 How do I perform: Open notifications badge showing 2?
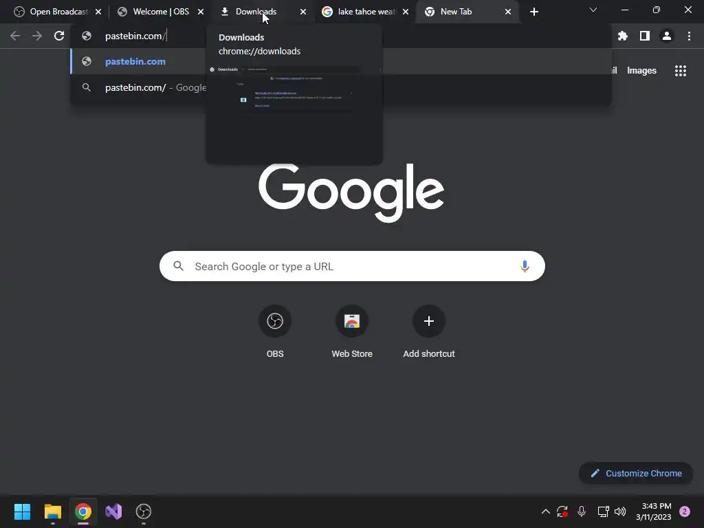(685, 511)
